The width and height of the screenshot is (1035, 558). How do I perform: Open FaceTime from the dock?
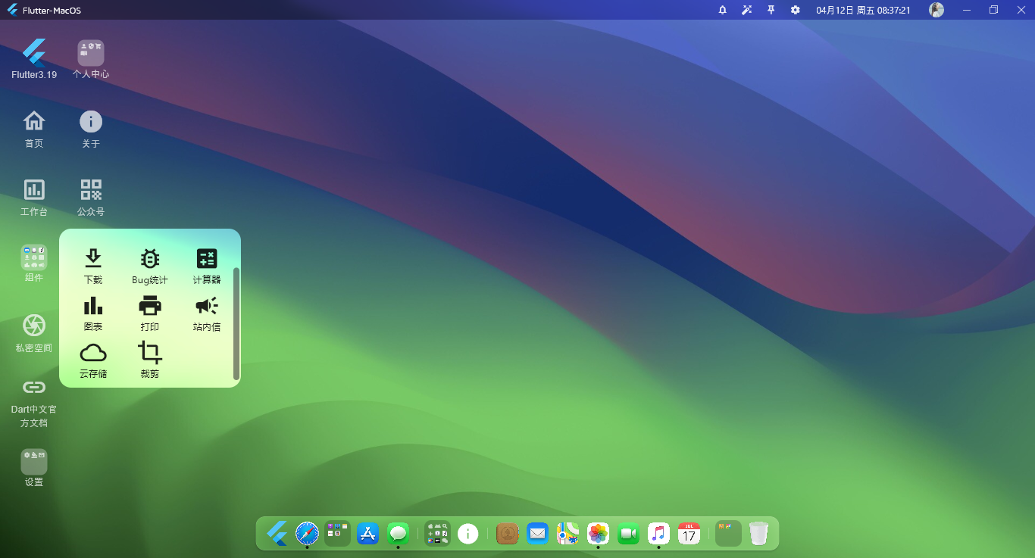tap(628, 534)
